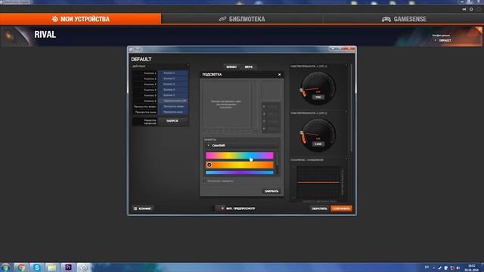This screenshot has height=272, width=484.
Task: Open the Прокрутка вверх action assignment
Action: coord(173,107)
